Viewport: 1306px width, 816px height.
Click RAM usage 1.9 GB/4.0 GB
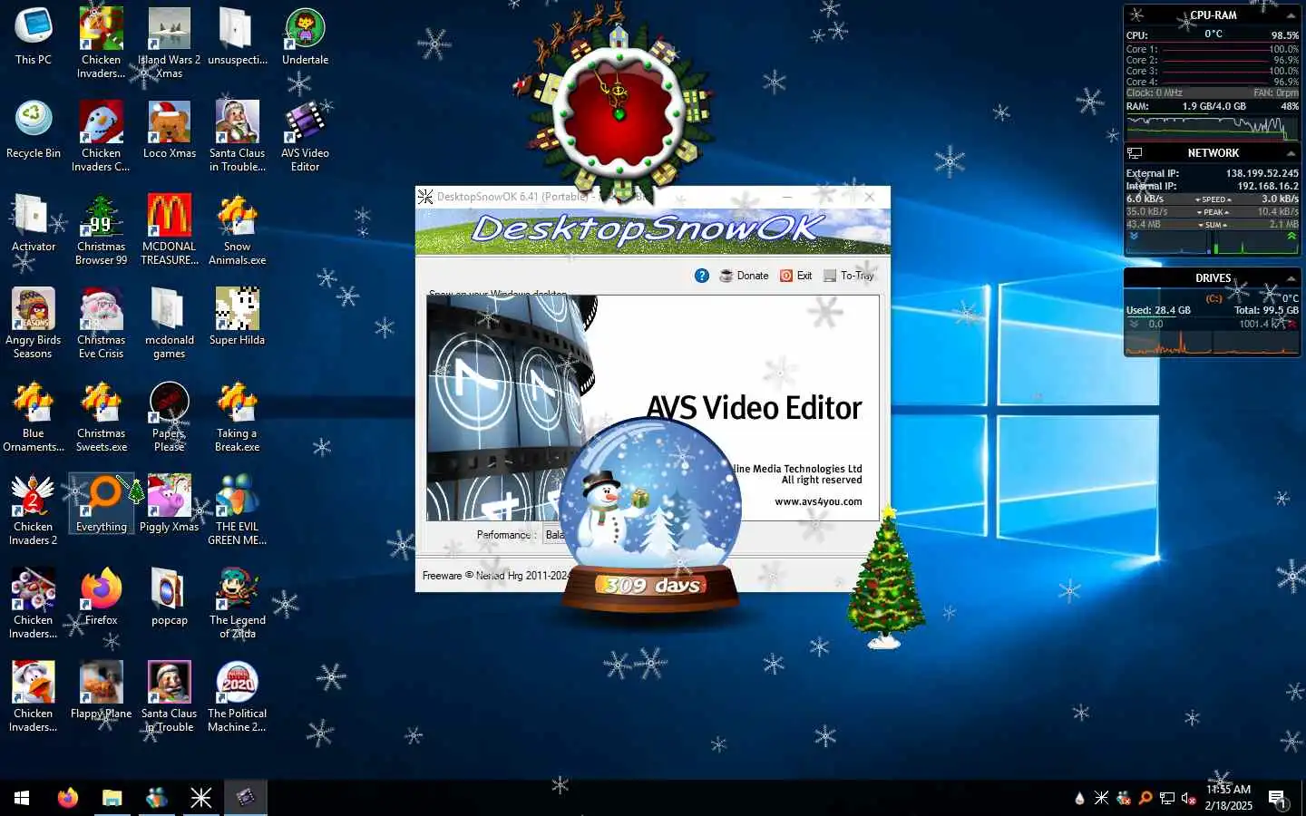pyautogui.click(x=1213, y=106)
